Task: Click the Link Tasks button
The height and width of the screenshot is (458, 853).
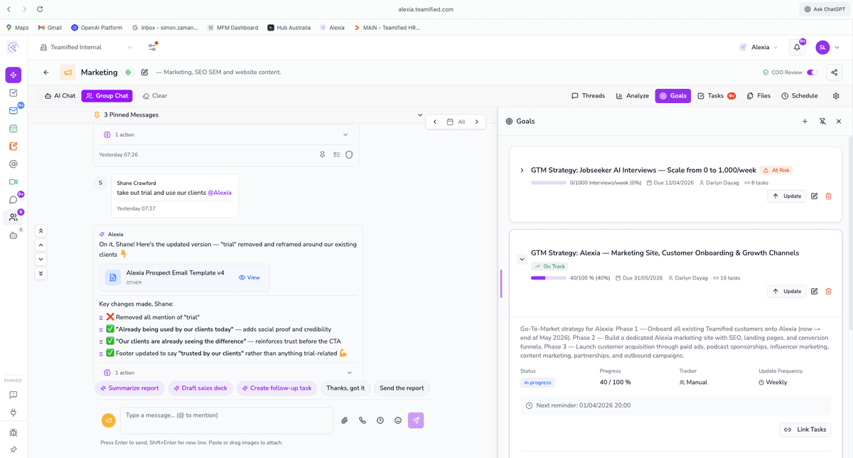Action: (805, 430)
